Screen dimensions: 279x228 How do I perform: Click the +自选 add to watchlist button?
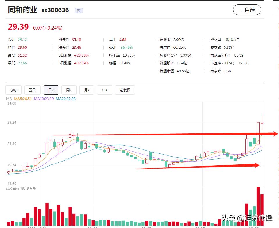(247, 10)
